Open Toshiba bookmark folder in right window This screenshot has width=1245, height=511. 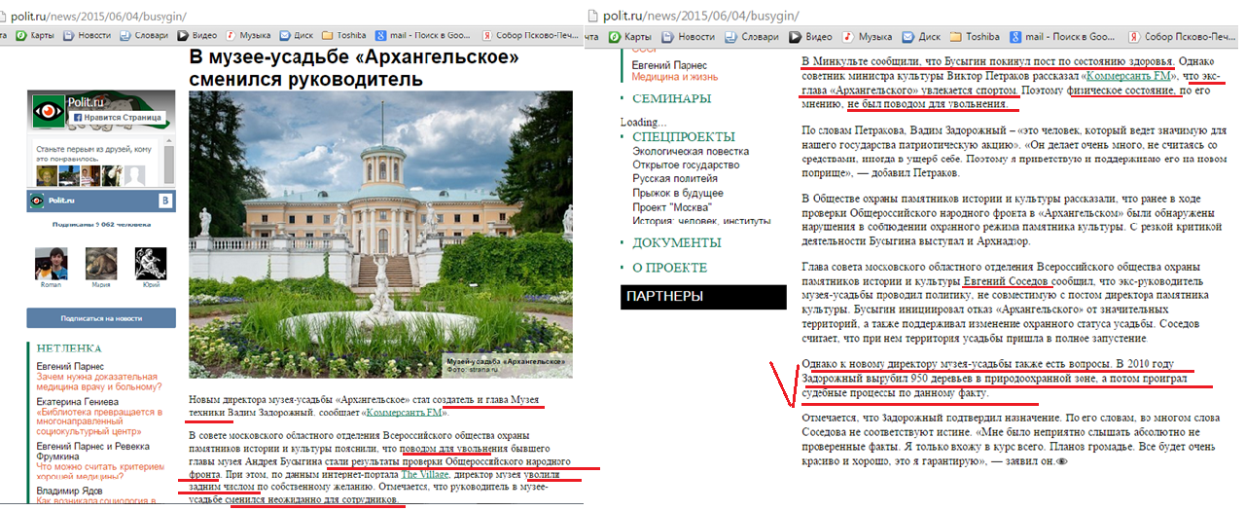[x=974, y=36]
